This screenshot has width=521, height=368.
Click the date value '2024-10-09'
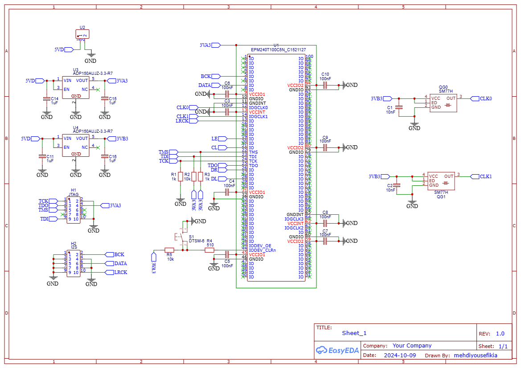click(x=400, y=355)
